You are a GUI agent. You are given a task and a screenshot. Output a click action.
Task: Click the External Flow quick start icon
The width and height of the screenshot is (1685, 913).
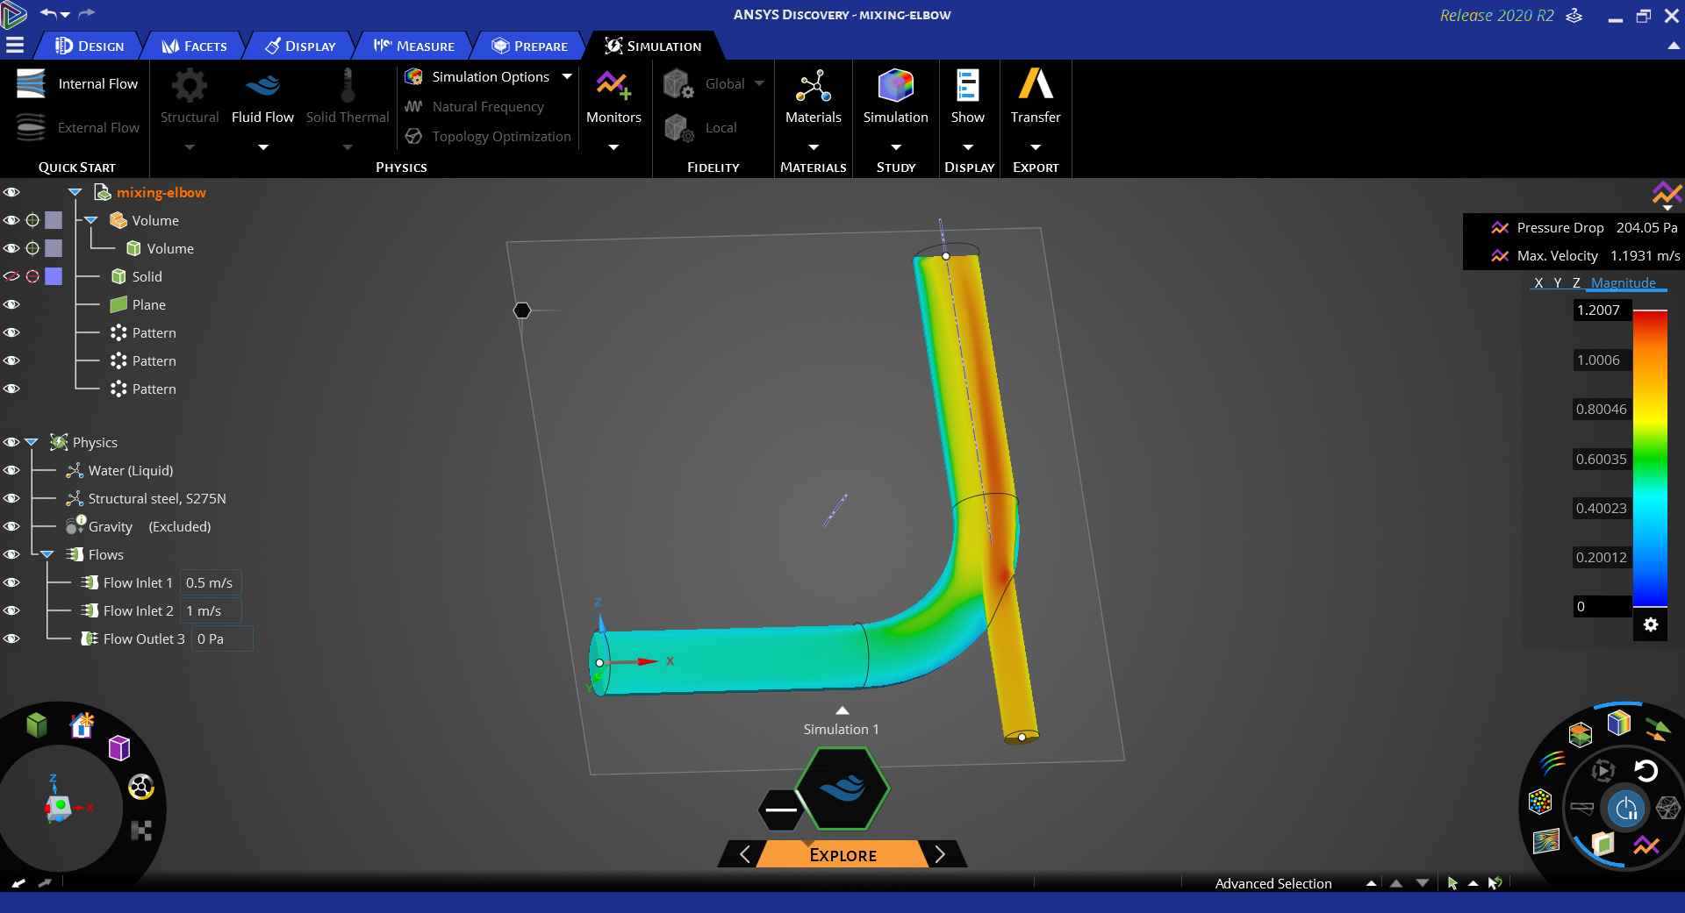(31, 128)
